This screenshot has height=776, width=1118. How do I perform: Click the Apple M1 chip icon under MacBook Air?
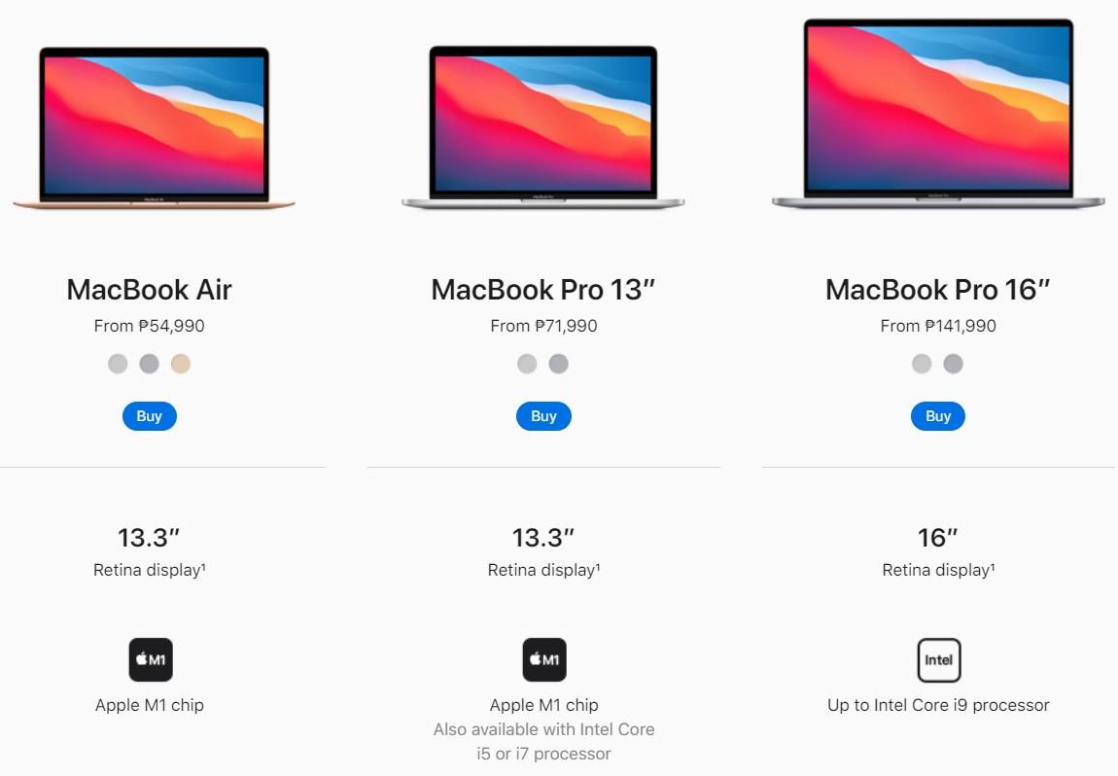coord(151,659)
